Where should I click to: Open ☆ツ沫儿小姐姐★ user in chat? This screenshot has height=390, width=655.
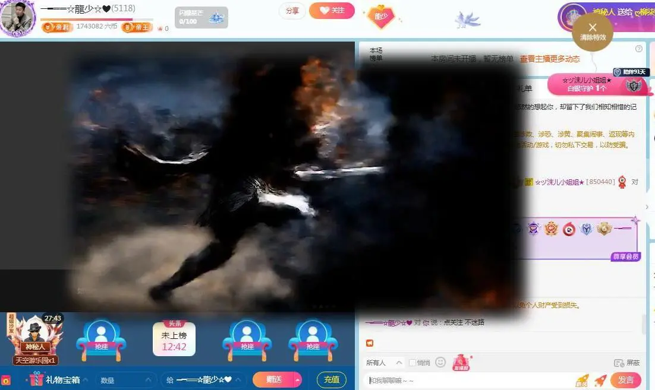tap(559, 182)
